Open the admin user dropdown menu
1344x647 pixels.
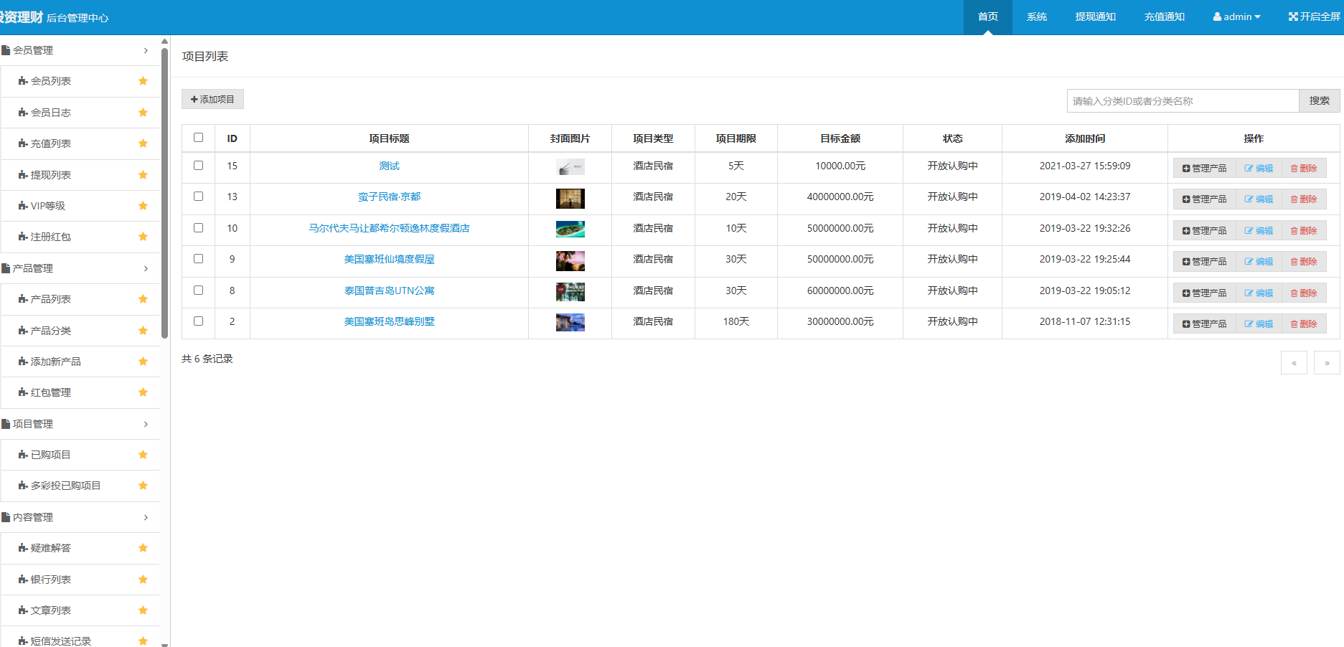[x=1236, y=16]
